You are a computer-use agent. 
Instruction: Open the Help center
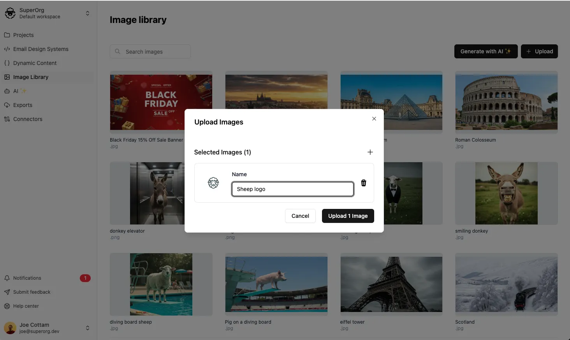[26, 306]
